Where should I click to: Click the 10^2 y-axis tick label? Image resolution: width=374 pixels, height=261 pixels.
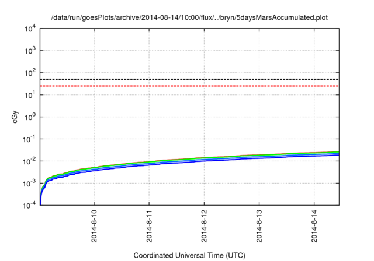click(30, 72)
